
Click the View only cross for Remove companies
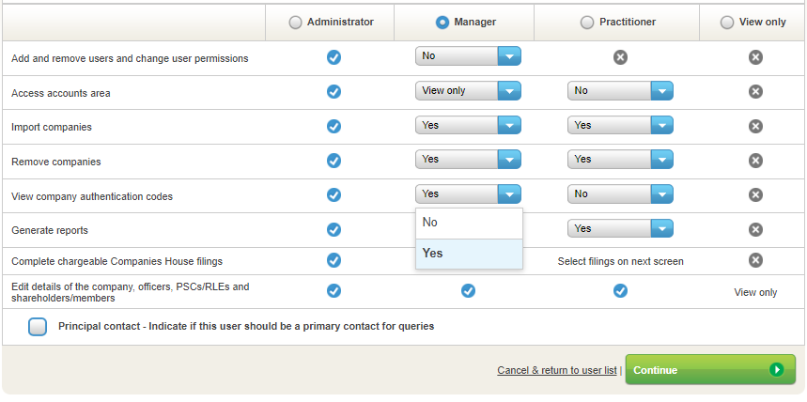coord(755,161)
